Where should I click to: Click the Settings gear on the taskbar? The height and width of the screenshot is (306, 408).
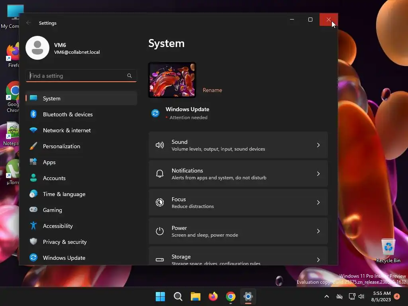(248, 296)
